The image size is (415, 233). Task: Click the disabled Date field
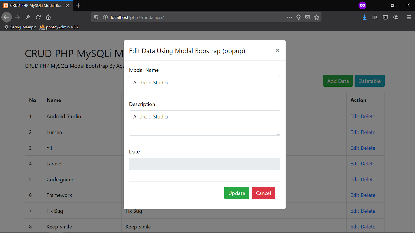tap(205, 164)
